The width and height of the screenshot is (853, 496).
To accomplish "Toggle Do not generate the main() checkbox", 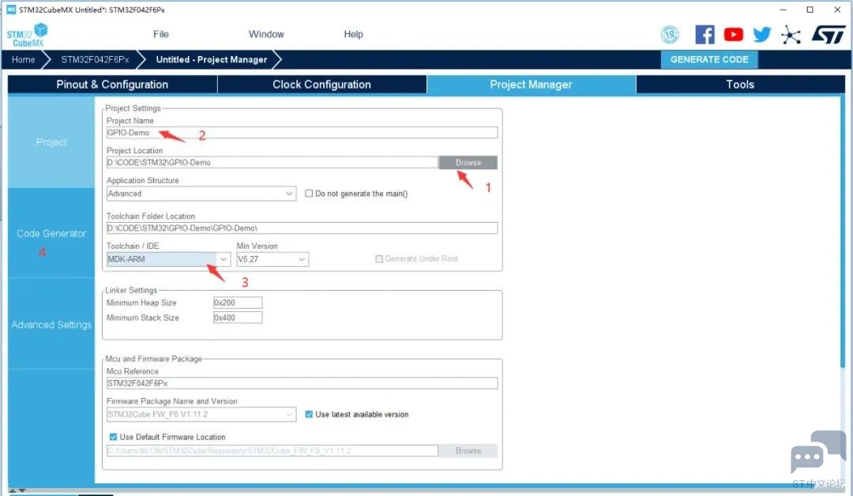I will (309, 194).
